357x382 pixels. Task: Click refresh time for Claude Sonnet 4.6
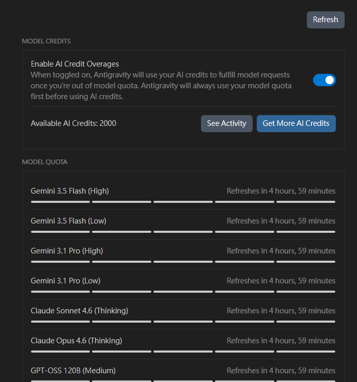pyautogui.click(x=281, y=311)
